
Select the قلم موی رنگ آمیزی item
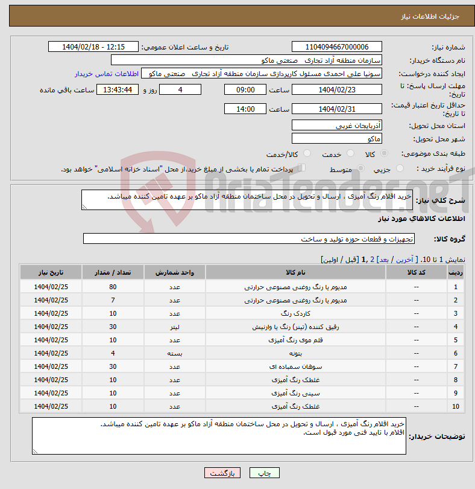click(295, 340)
